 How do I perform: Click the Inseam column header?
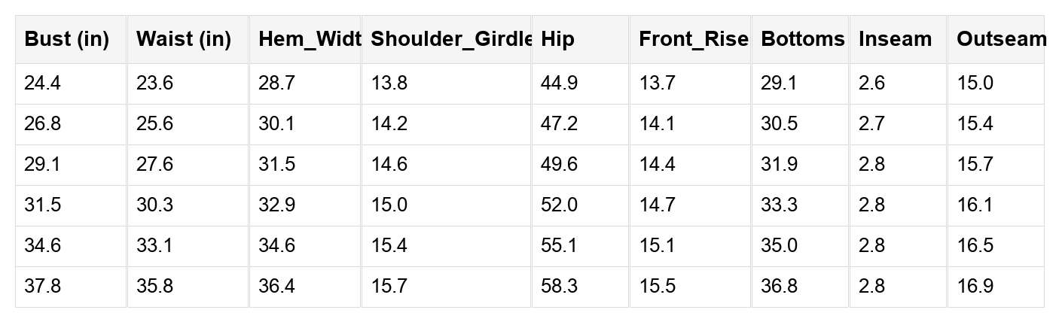click(898, 39)
